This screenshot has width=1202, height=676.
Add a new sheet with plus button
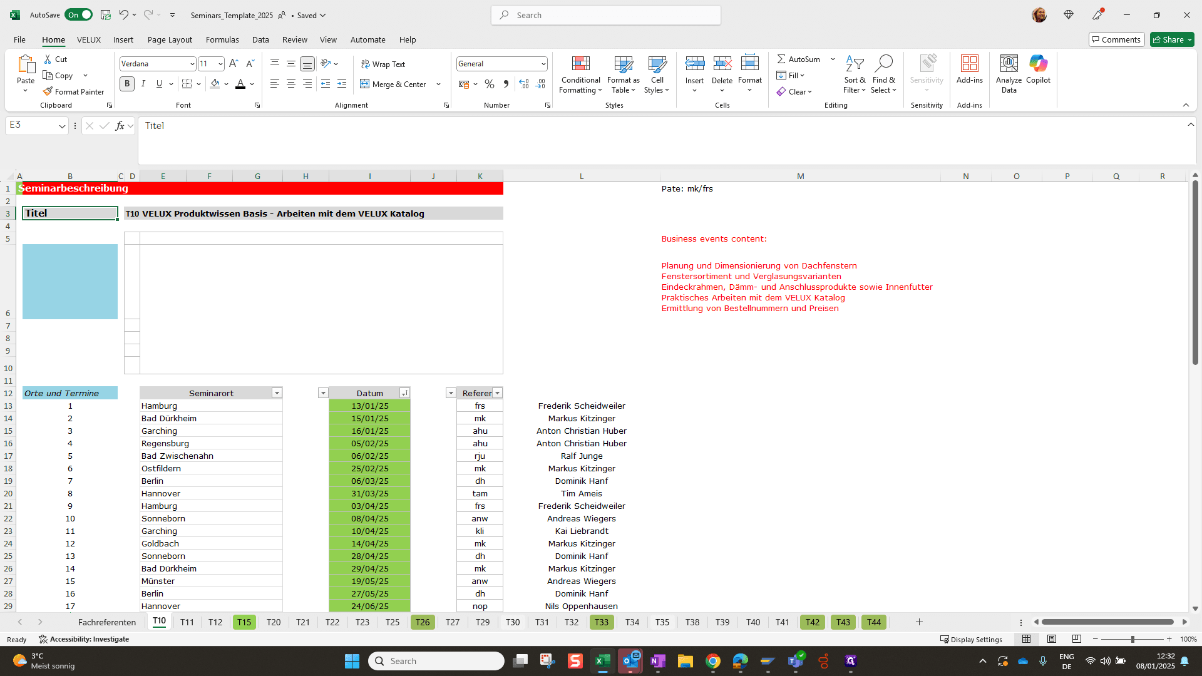pos(919,622)
